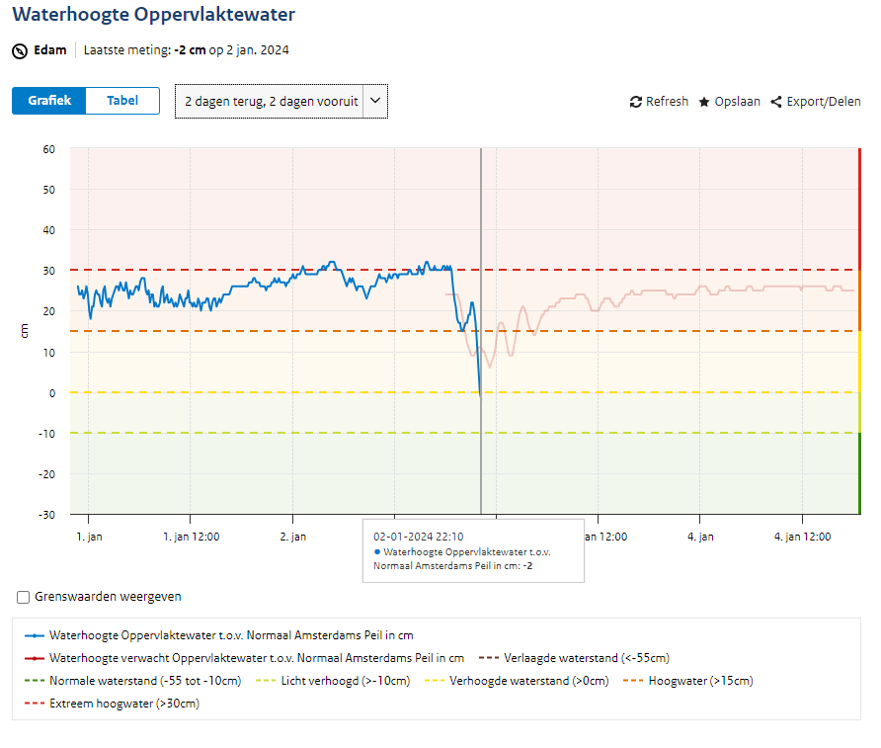Enable the Grenswaarden weergeven checkbox
The width and height of the screenshot is (881, 748).
(23, 597)
